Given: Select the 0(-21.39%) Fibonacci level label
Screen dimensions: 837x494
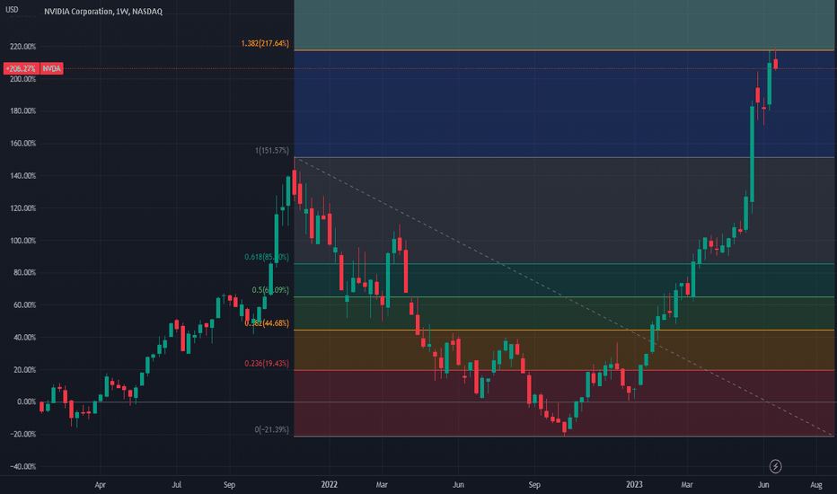Looking at the screenshot, I should 272,429.
